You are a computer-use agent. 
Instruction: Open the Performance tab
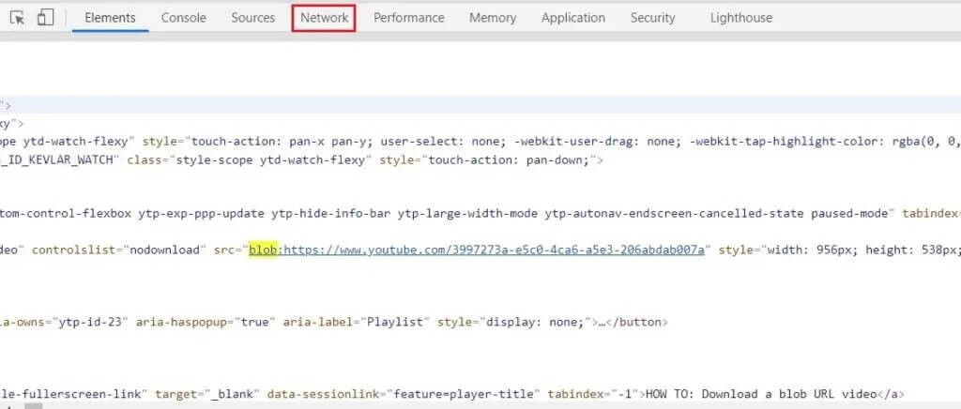pyautogui.click(x=409, y=18)
